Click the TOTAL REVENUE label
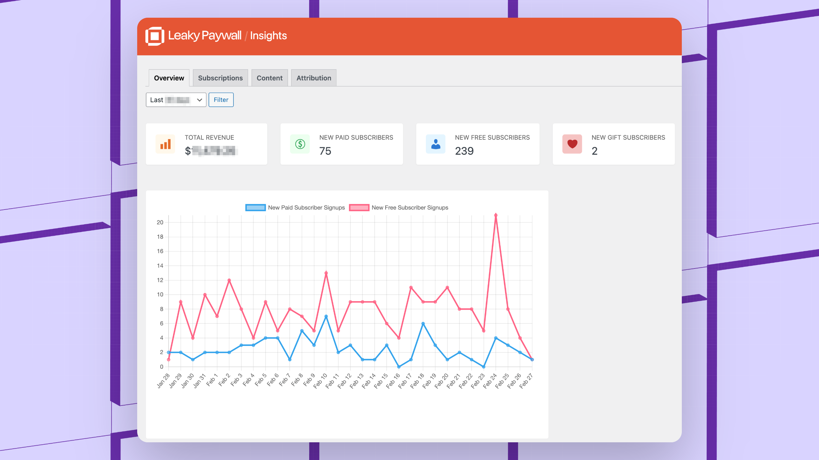Viewport: 819px width, 460px height. pos(210,137)
